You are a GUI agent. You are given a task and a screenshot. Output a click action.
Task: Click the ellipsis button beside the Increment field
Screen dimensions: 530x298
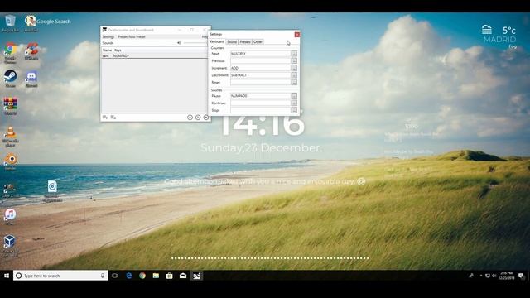click(x=294, y=68)
